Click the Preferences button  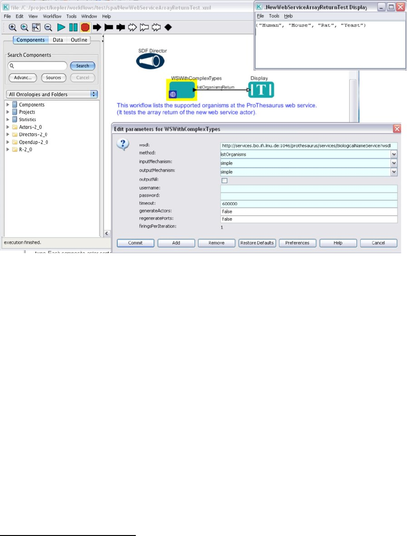pyautogui.click(x=298, y=243)
